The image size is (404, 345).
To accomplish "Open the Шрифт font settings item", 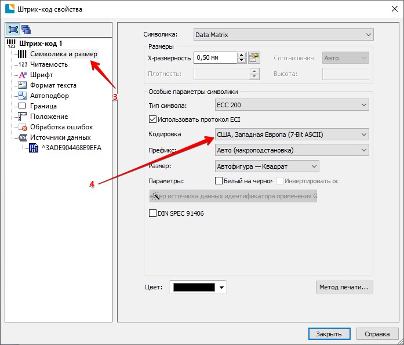I will [x=42, y=75].
